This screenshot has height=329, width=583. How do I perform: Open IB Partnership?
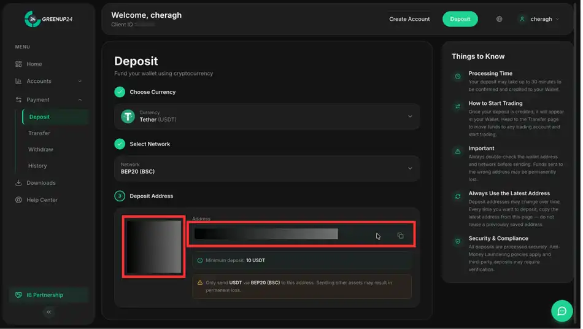pyautogui.click(x=48, y=295)
